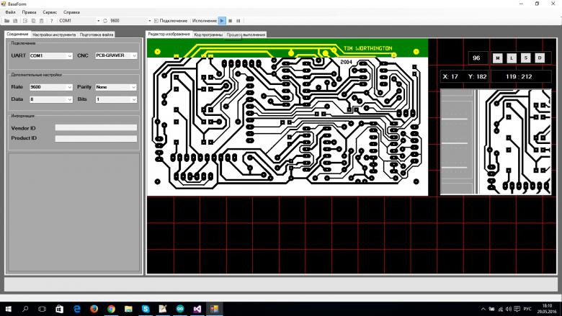Click the open folder toolbar icon
Image resolution: width=562 pixels, height=316 pixels.
click(x=7, y=21)
